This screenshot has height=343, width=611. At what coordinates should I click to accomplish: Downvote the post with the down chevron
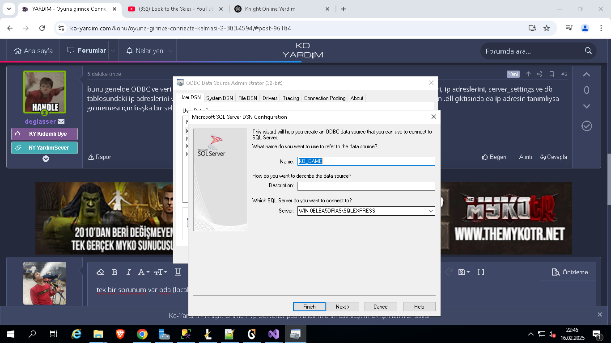[586, 106]
